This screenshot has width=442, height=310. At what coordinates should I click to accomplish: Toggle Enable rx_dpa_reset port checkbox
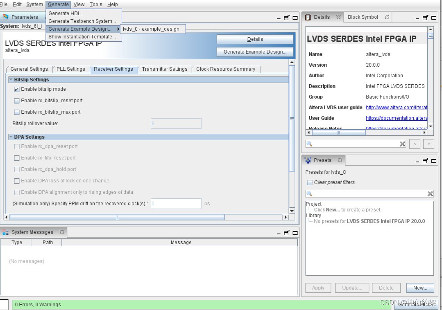click(x=17, y=146)
